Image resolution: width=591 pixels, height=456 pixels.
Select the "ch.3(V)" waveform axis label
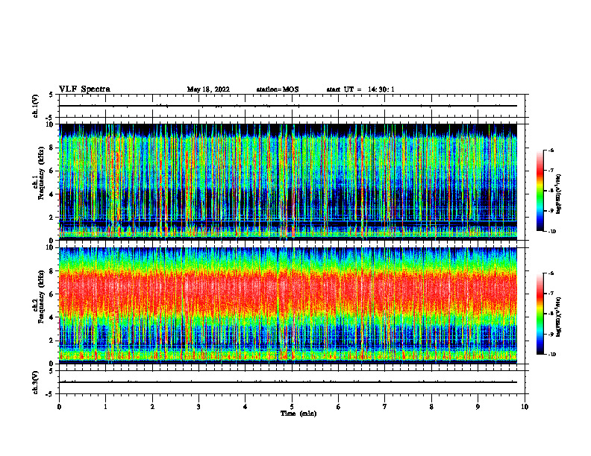coord(36,382)
